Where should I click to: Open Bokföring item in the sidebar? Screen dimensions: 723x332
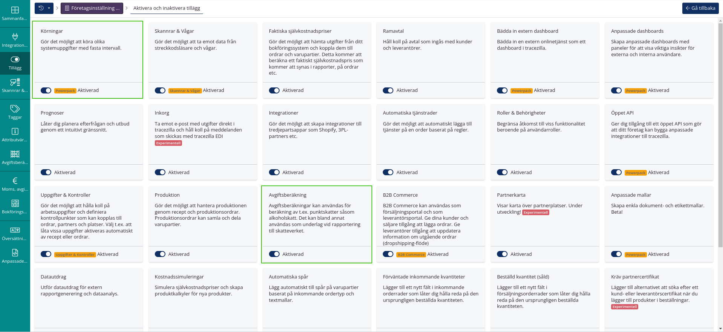pos(15,207)
